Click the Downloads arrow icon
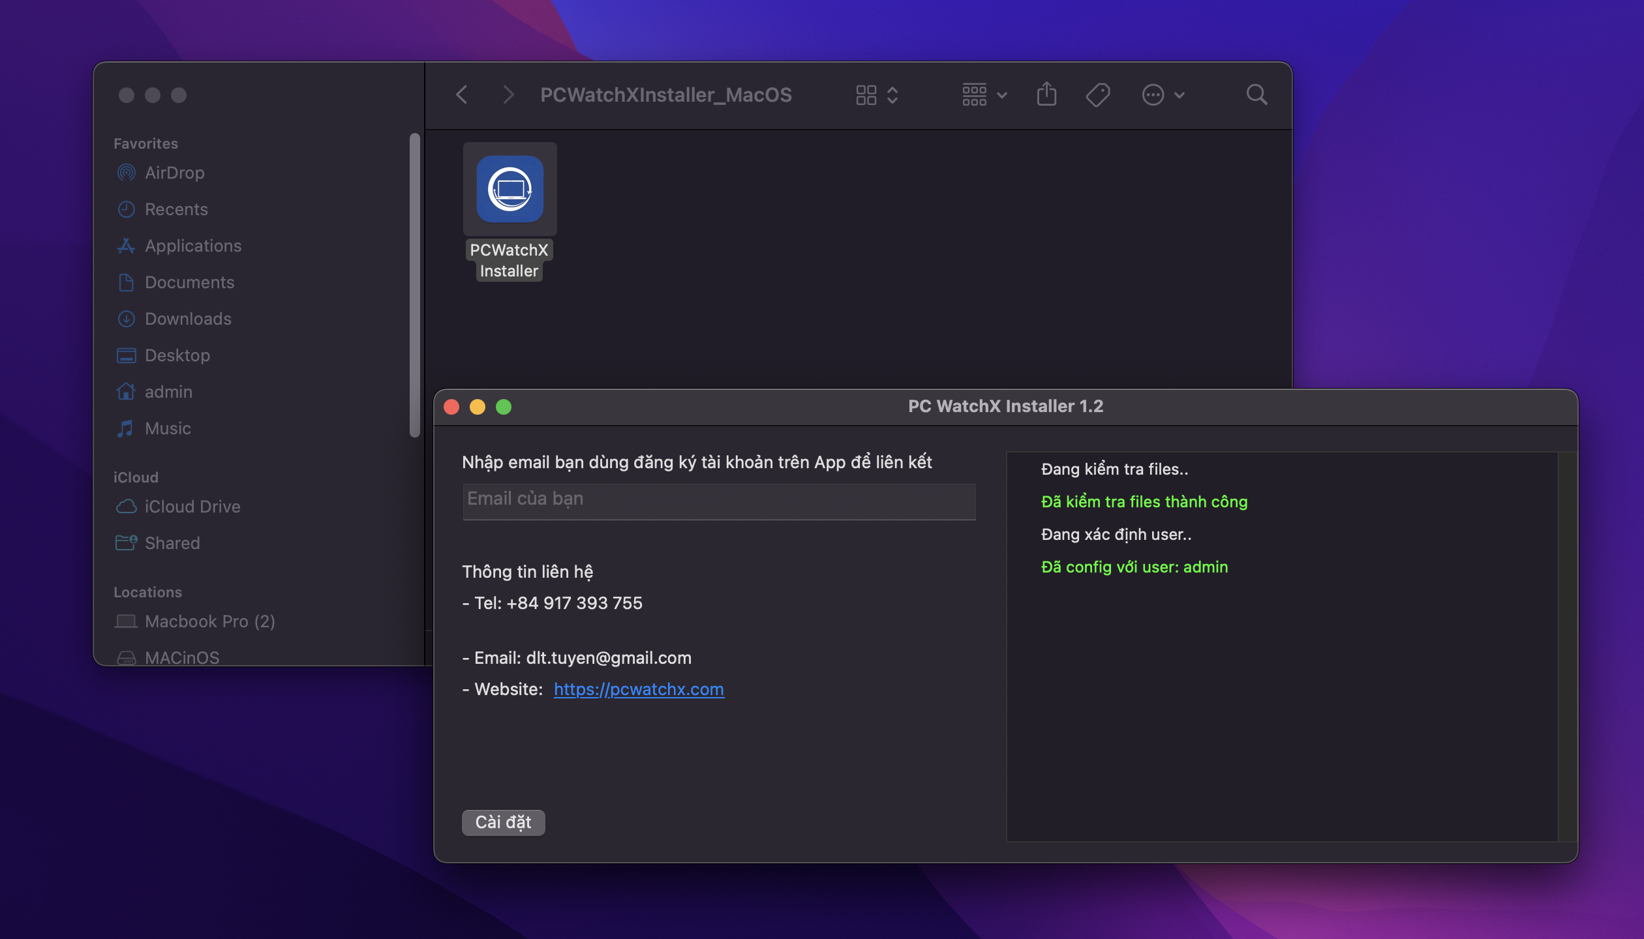Viewport: 1644px width, 939px height. pos(126,319)
